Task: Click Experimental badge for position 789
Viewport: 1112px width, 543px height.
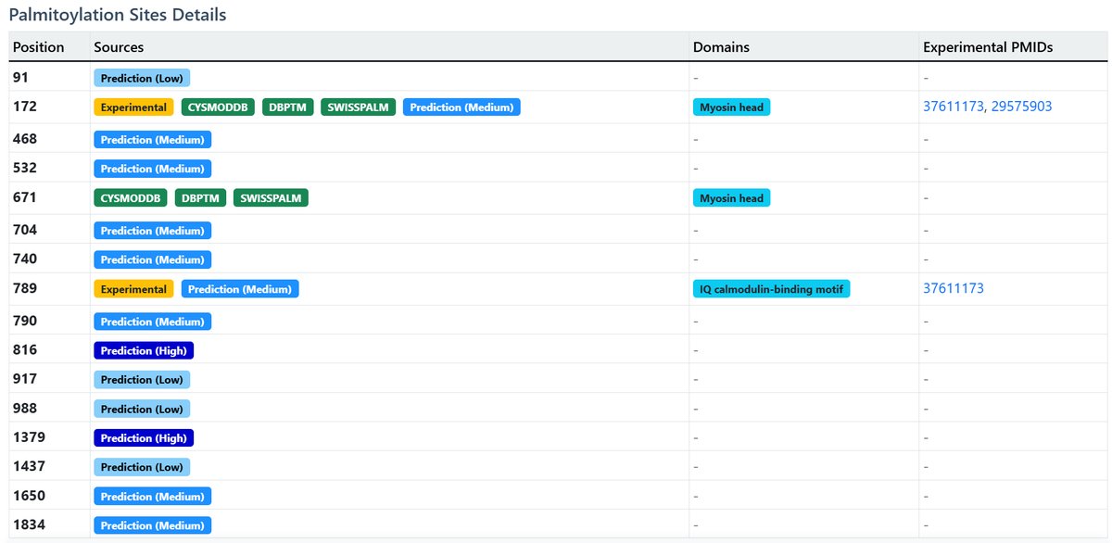Action: pos(133,289)
